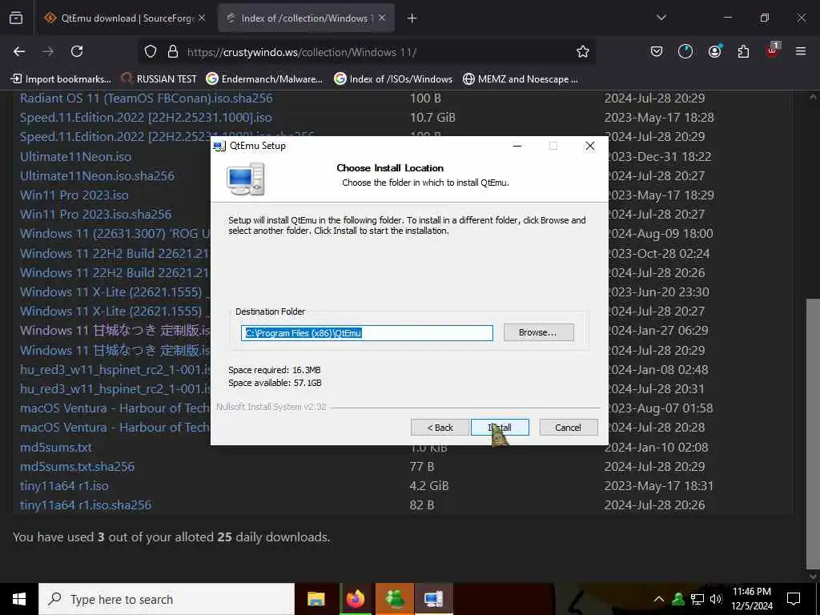This screenshot has height=615, width=820.
Task: Click the QtEmu Setup taskbar icon
Action: (x=433, y=599)
